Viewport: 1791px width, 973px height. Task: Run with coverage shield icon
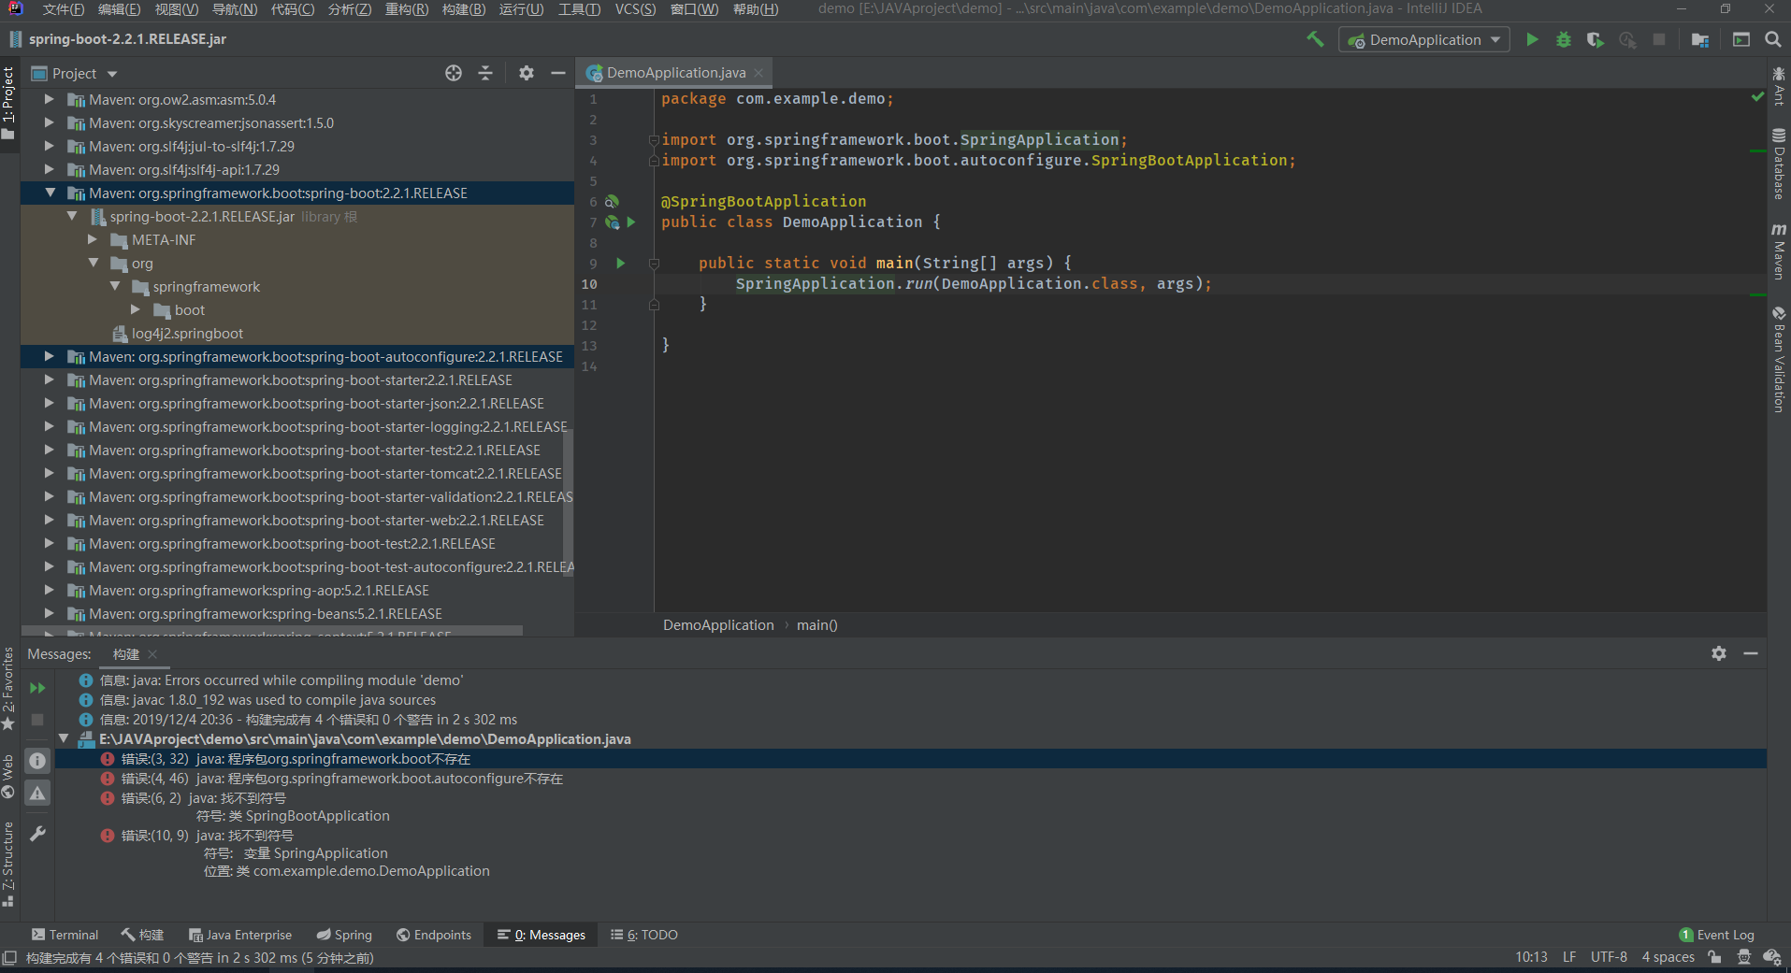(1596, 39)
